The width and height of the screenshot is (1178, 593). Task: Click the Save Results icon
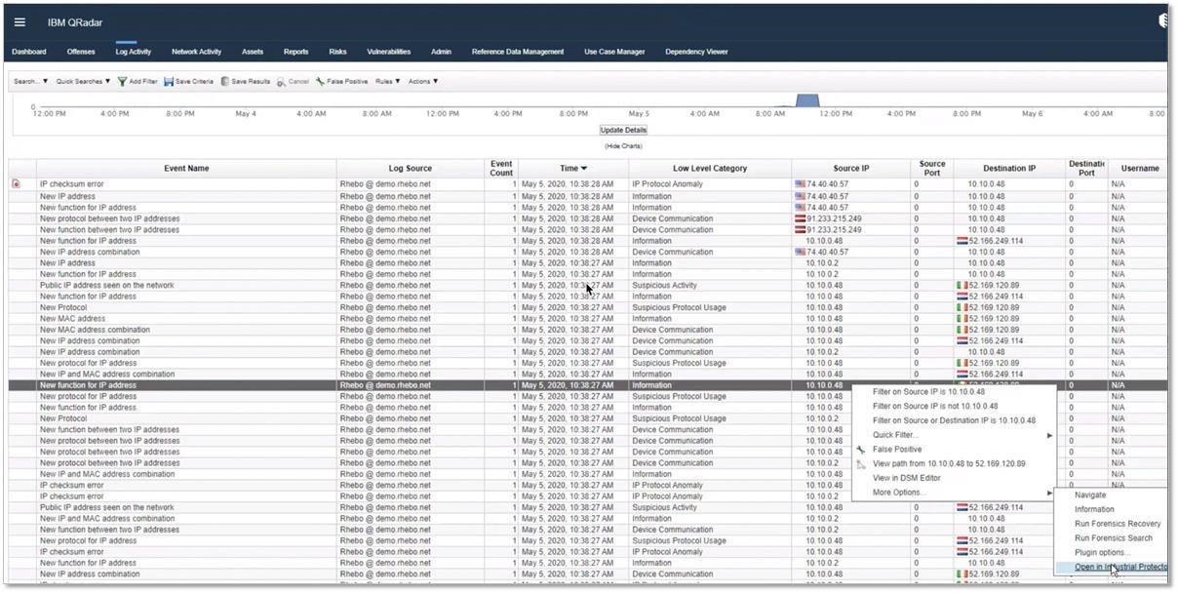pyautogui.click(x=225, y=82)
